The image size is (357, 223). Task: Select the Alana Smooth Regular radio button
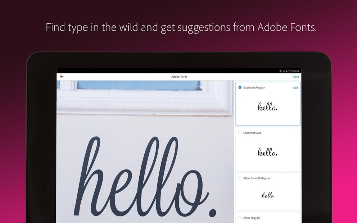click(x=239, y=178)
